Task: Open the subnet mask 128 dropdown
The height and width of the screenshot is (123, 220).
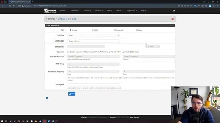Action: [154, 46]
